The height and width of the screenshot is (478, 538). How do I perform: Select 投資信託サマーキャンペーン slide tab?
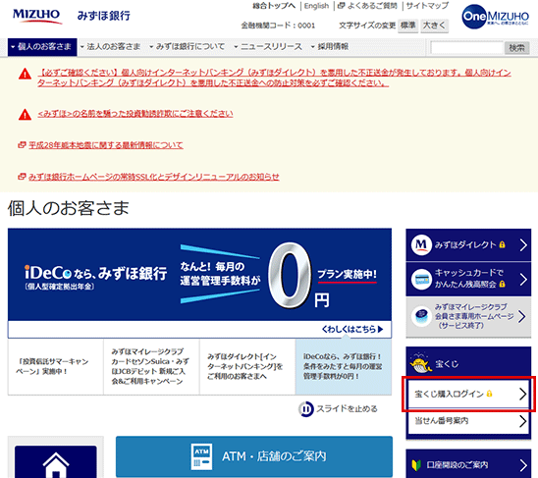point(56,366)
